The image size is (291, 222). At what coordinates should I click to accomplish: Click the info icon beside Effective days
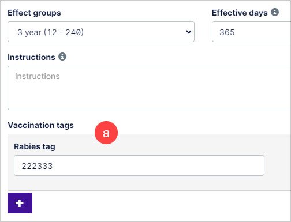pos(275,12)
